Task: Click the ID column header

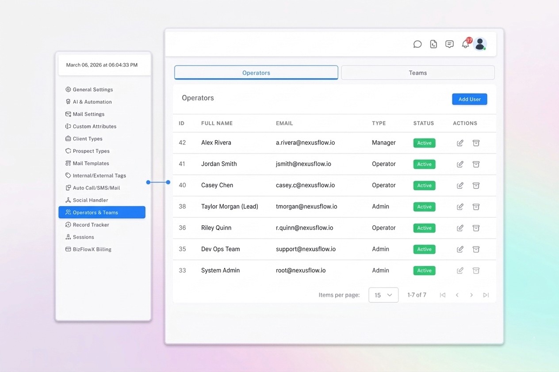Action: click(181, 123)
